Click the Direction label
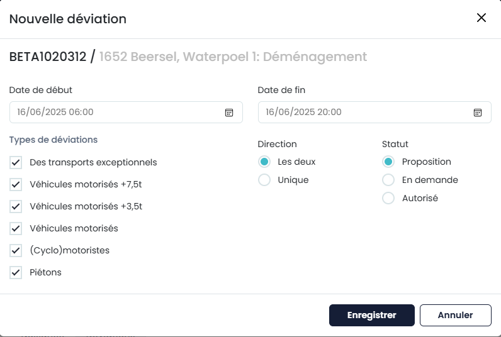Viewport: 501px width, 337px height. click(x=278, y=144)
